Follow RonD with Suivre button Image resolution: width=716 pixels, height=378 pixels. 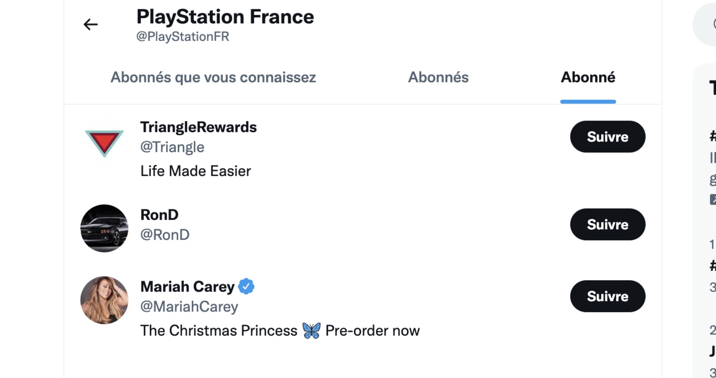click(x=608, y=225)
